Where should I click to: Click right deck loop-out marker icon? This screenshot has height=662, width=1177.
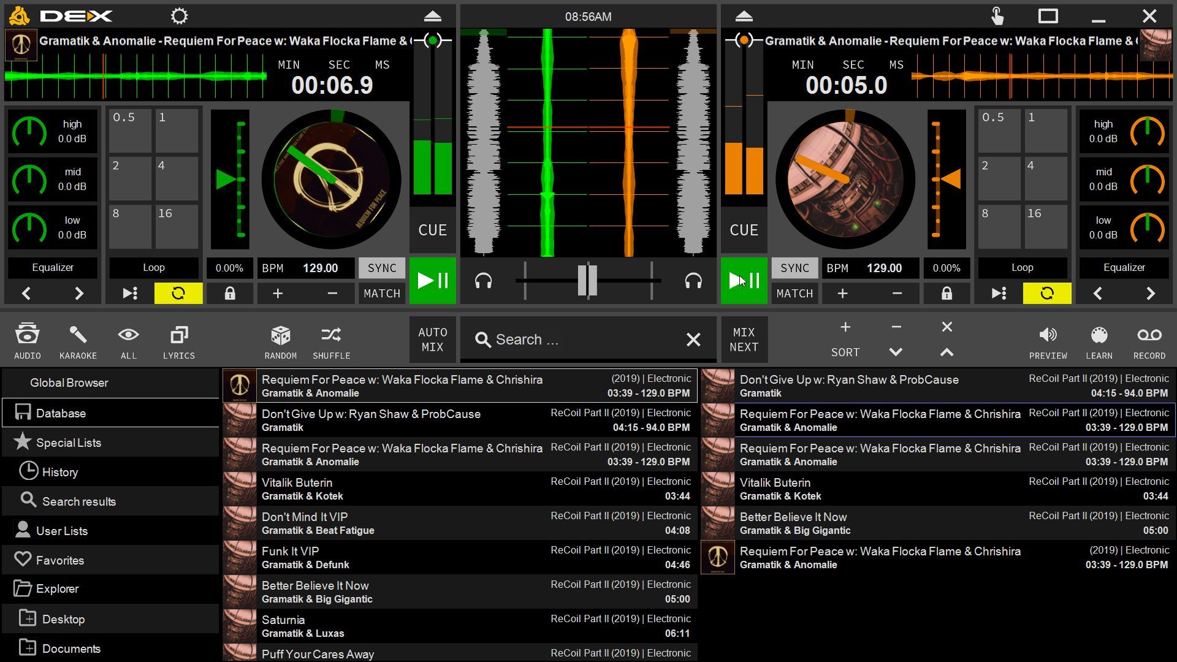coord(999,294)
